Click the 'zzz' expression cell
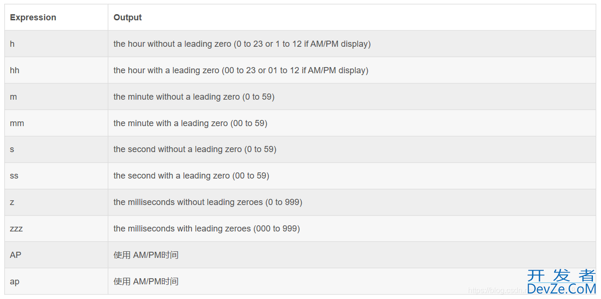The image size is (601, 299). [56, 229]
